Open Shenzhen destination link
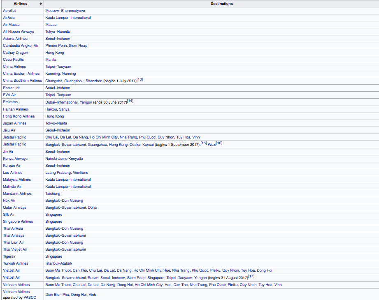Image resolution: width=379 pixels, height=300 pixels. tap(94, 81)
